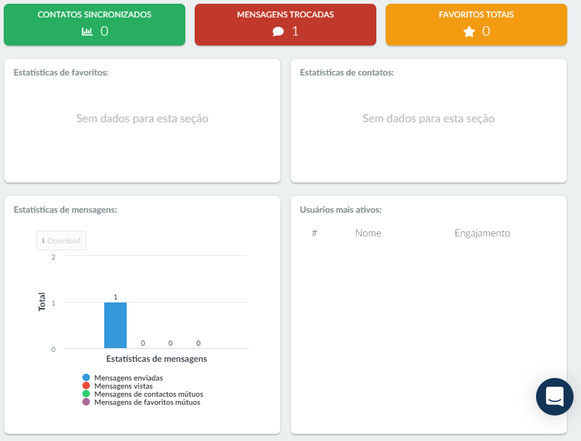
Task: Click the star icon in Favoritos Totais
Action: pos(469,31)
